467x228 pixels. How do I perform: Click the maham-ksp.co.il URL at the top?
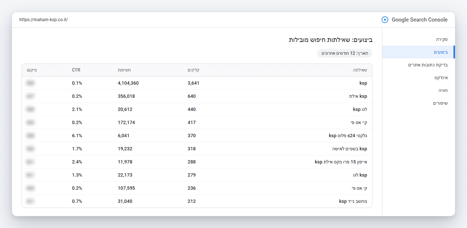43,20
